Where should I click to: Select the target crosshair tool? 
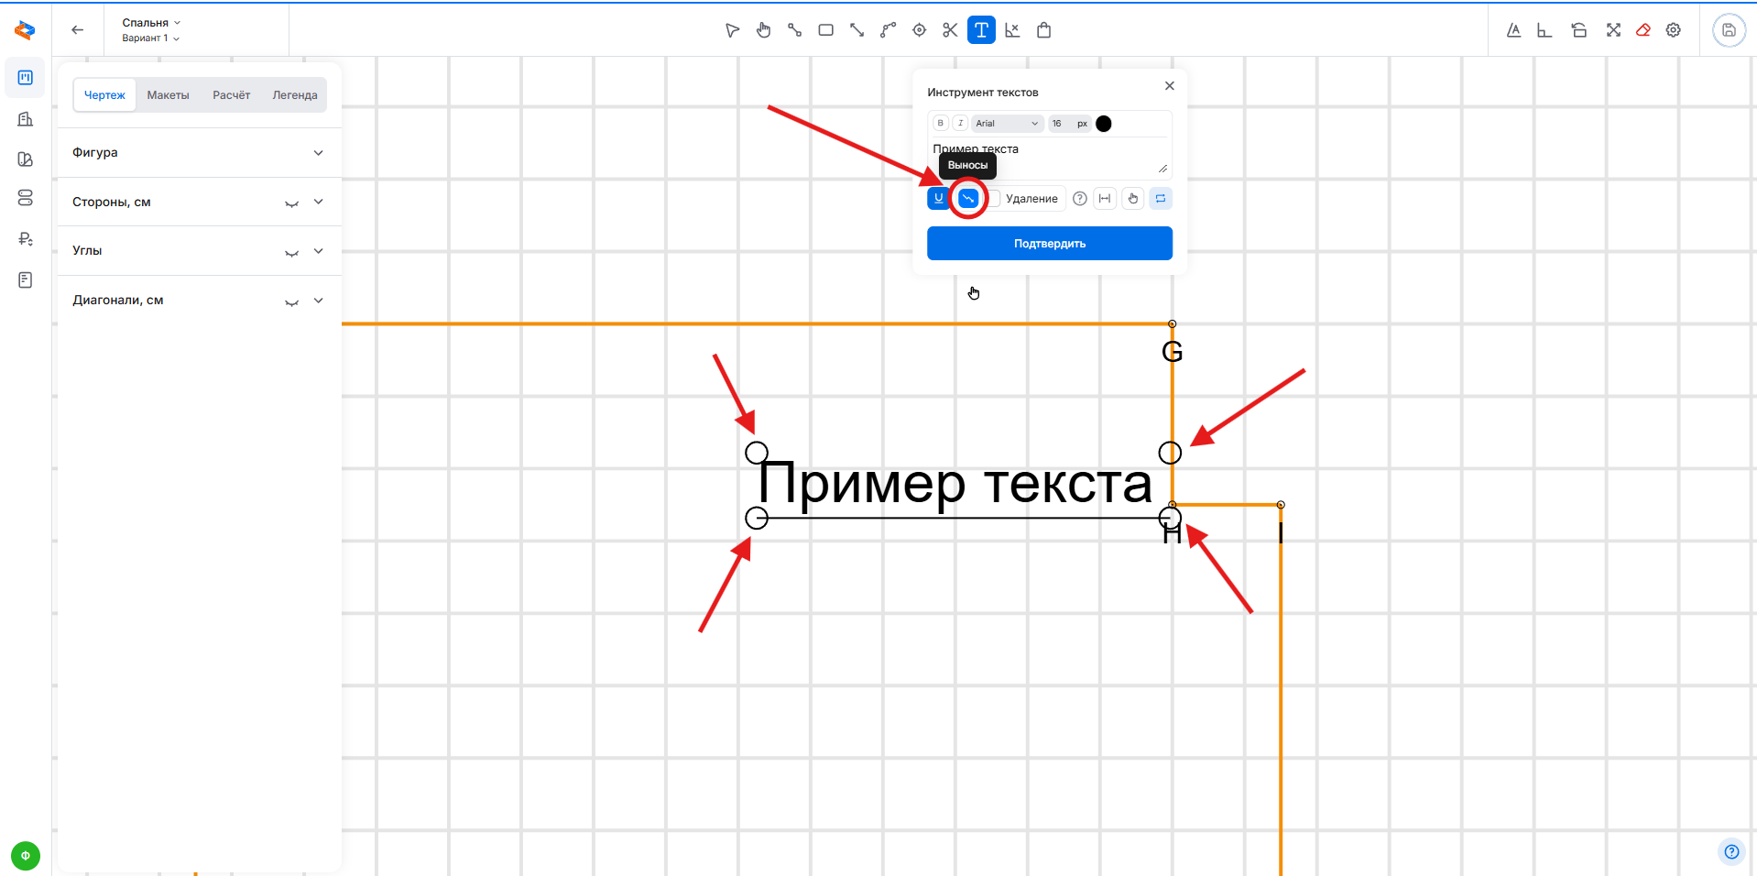919,30
